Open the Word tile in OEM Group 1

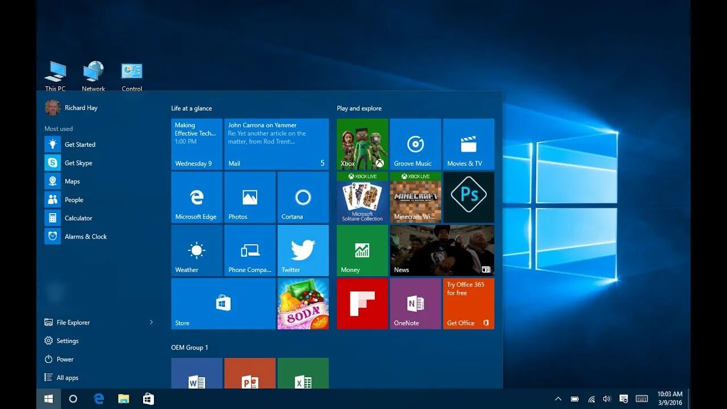pos(197,373)
